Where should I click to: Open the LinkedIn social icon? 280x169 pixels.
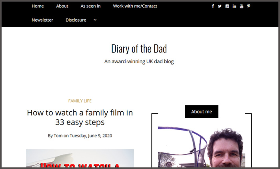coord(234,6)
